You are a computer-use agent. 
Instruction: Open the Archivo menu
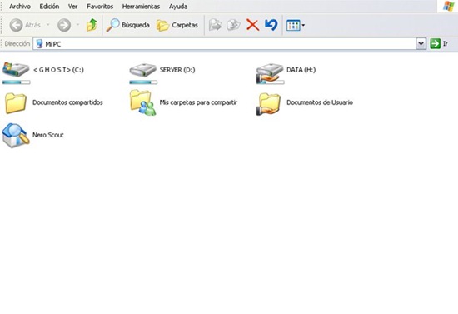coord(20,7)
